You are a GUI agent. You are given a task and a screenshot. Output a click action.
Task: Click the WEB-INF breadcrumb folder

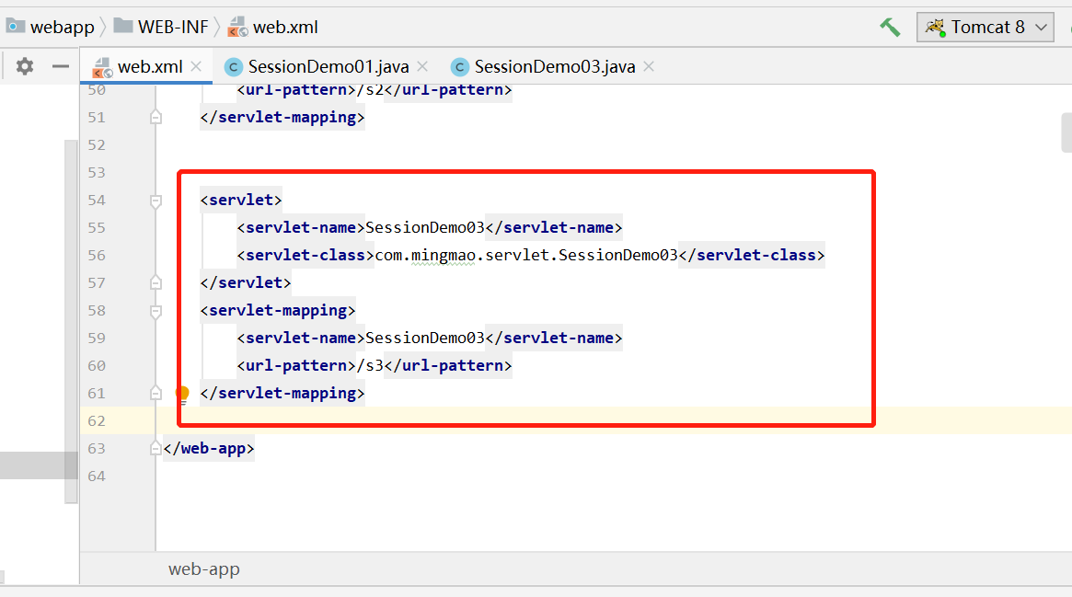tap(161, 27)
